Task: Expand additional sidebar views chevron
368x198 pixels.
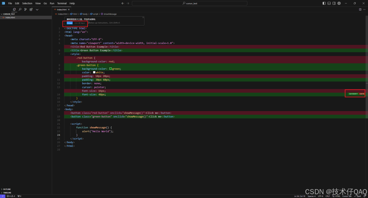Action: coord(37,10)
